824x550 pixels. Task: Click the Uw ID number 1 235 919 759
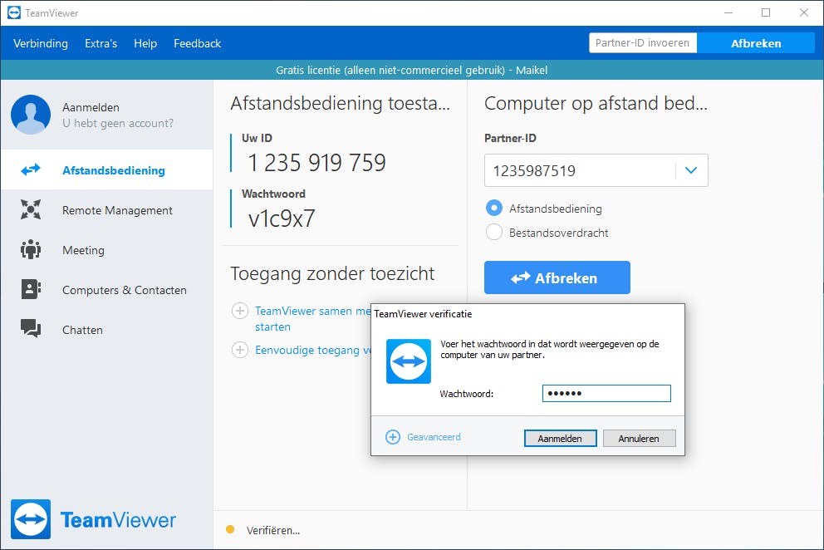[x=316, y=163]
